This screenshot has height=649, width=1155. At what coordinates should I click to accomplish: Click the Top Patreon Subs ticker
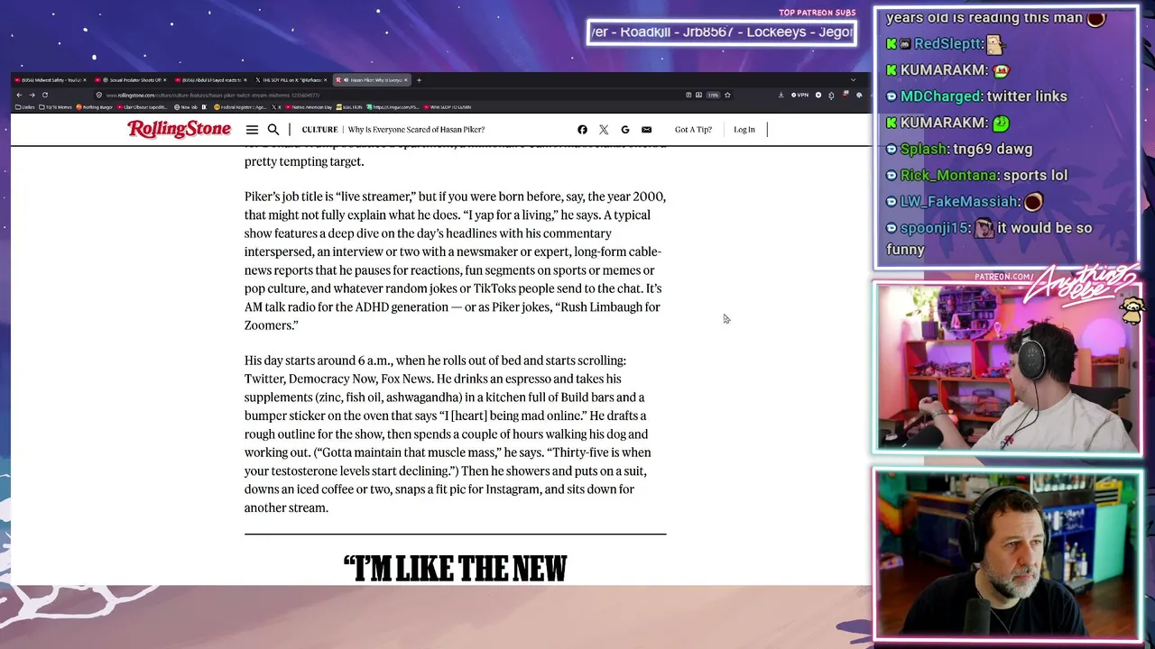click(x=721, y=32)
